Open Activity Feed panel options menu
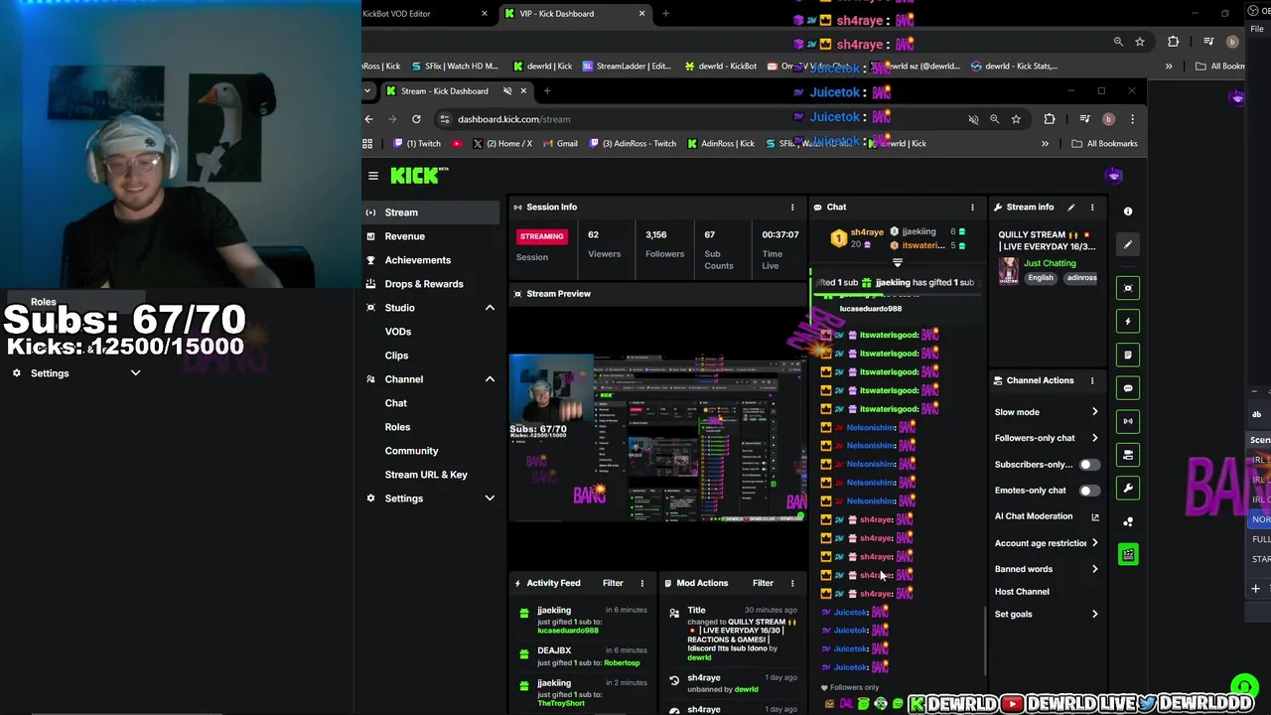1271x715 pixels. tap(641, 583)
